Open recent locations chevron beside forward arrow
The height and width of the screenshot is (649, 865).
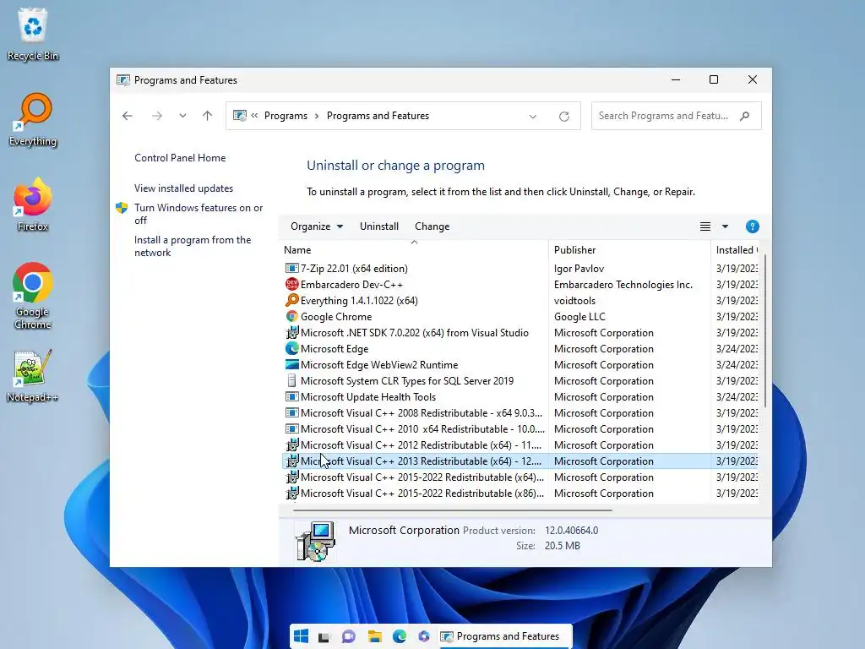tap(182, 116)
